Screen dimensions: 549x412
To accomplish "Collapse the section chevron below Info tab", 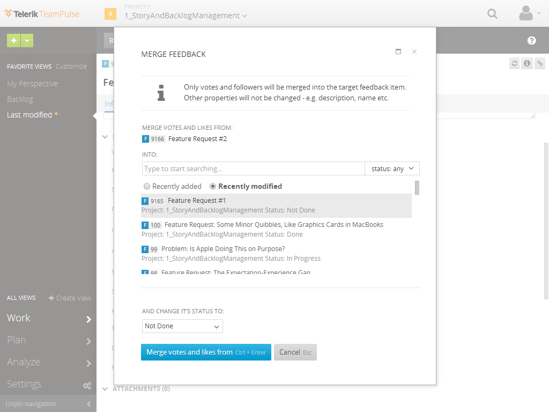I will pos(105,137).
